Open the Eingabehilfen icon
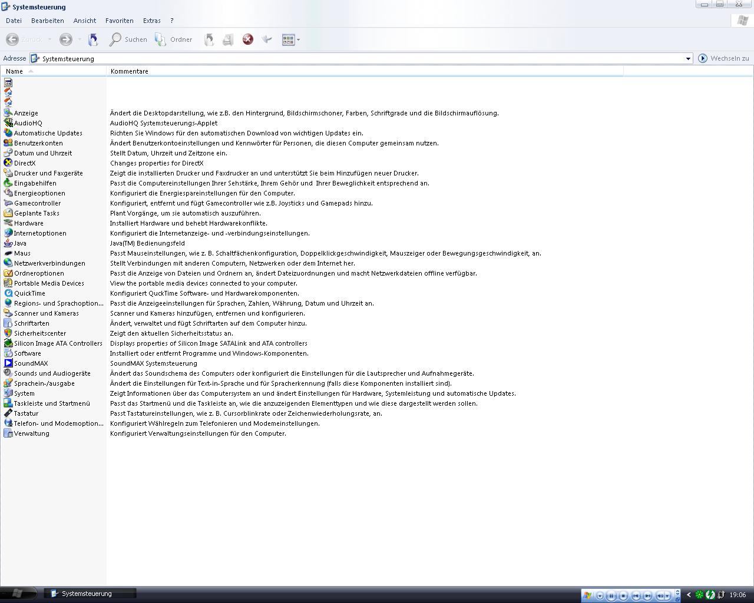Screen dimensions: 754x603 [8, 183]
